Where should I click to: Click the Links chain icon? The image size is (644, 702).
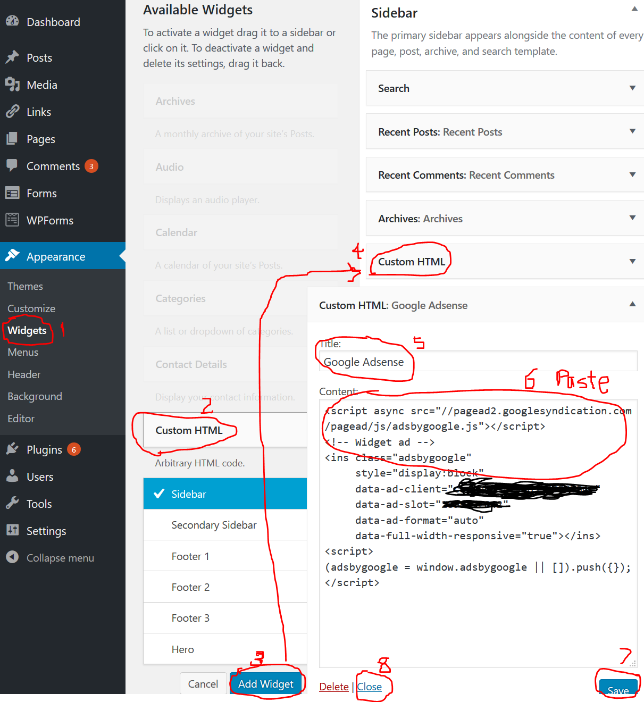click(12, 112)
